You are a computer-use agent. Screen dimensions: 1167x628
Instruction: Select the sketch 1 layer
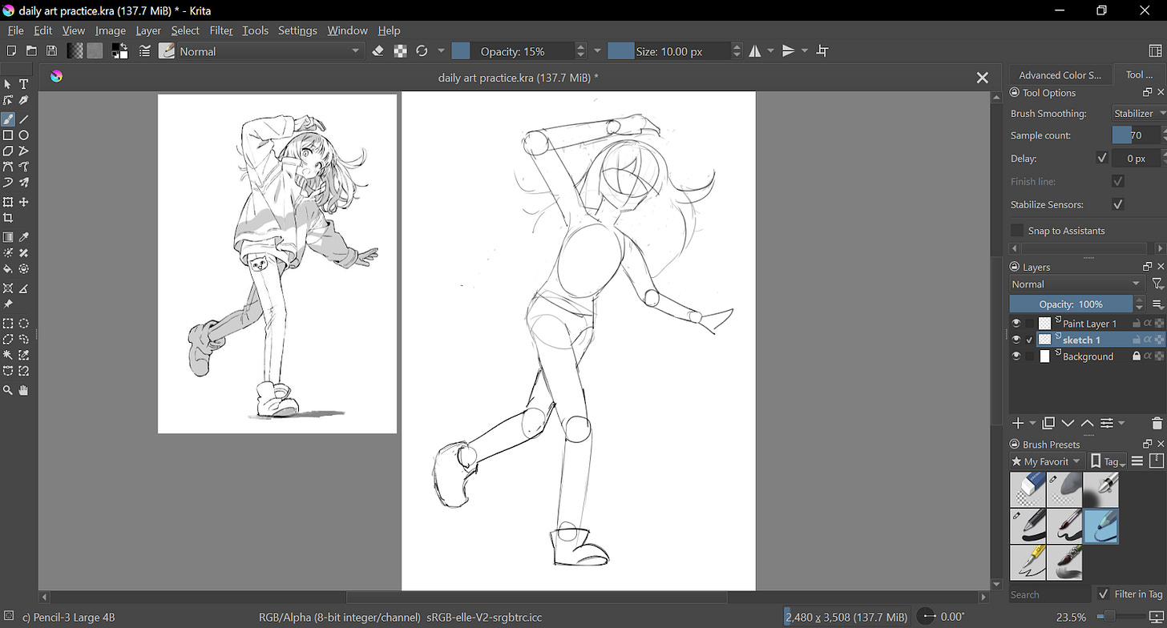(1080, 340)
